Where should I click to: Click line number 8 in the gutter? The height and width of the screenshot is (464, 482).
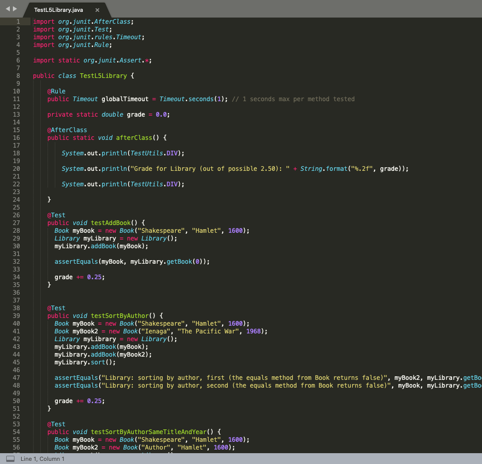(x=18, y=75)
